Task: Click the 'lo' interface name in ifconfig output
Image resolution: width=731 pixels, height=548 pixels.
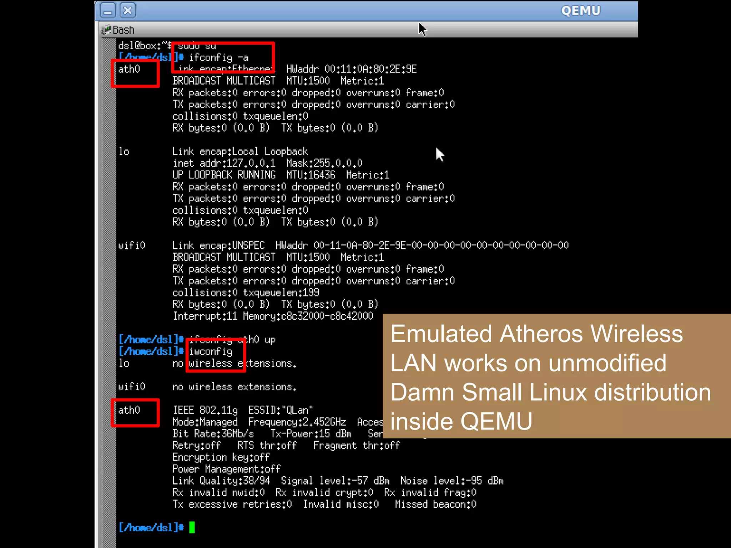Action: pos(124,151)
